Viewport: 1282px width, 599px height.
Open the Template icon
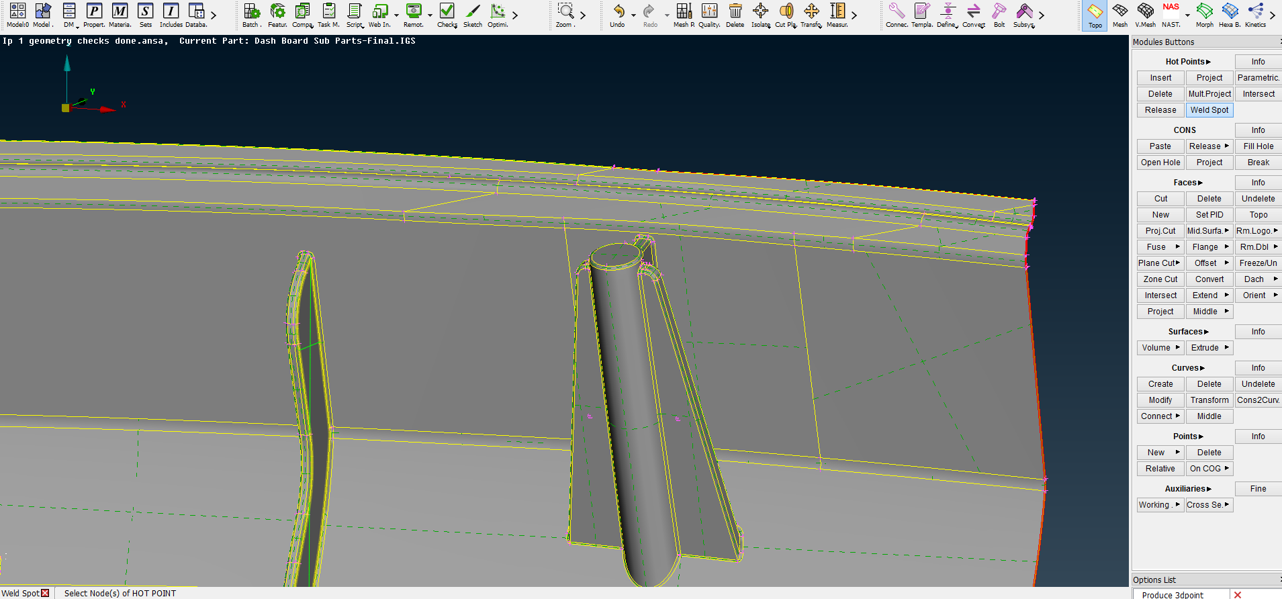922,15
